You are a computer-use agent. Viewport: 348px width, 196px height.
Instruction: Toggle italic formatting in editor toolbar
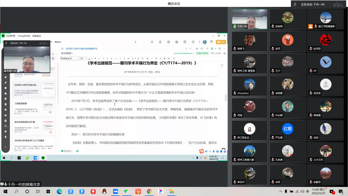tap(99, 59)
